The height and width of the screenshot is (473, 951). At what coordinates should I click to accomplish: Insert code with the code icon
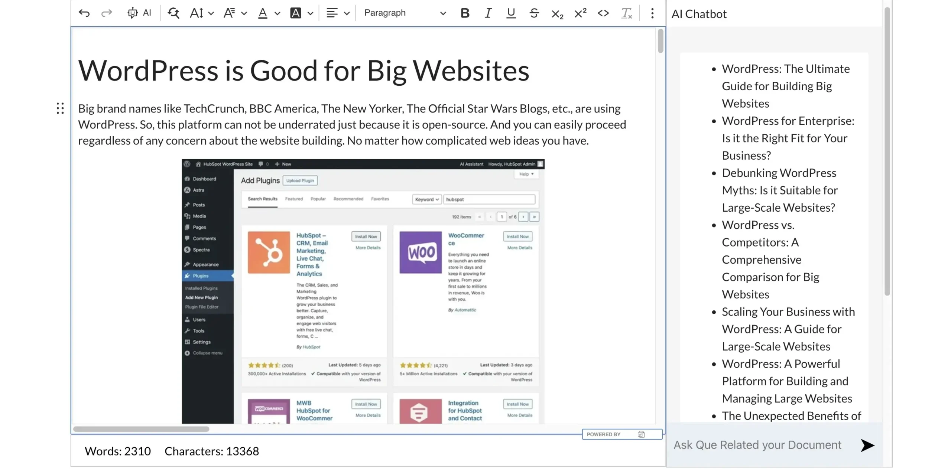click(x=603, y=13)
